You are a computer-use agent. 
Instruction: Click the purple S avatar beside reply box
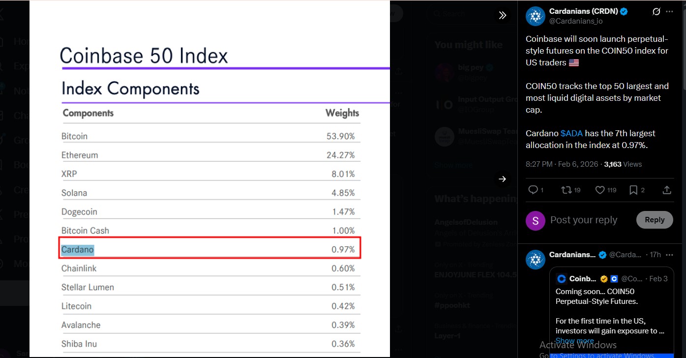(x=535, y=220)
